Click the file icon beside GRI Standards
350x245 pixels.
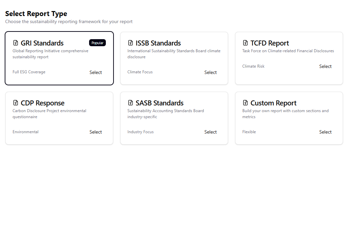point(15,43)
